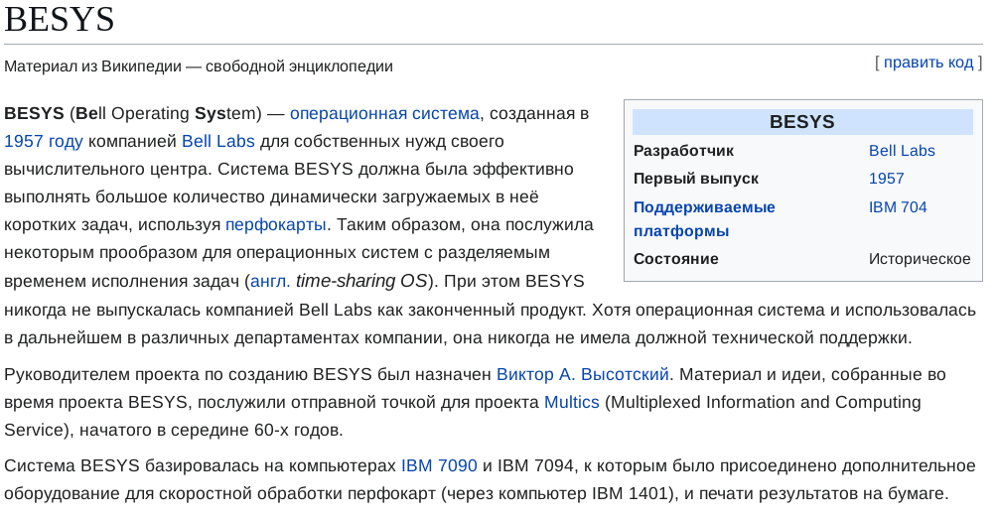Click the Bell Labs link in the first paragraph
This screenshot has width=998, height=518.
point(218,141)
